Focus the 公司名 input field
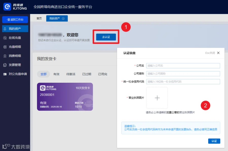 (183, 66)
